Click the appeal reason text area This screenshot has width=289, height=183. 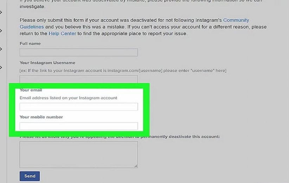(x=78, y=154)
